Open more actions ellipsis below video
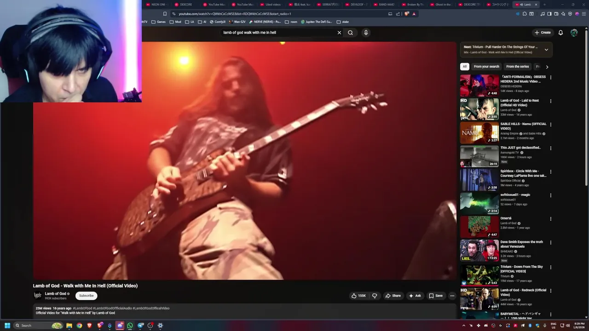The height and width of the screenshot is (331, 589). pyautogui.click(x=452, y=296)
